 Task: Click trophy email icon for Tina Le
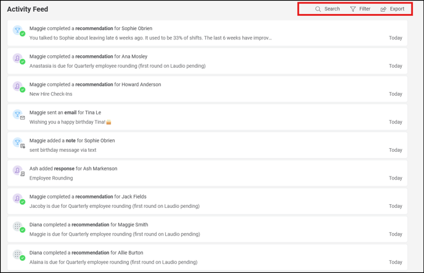pyautogui.click(x=18, y=114)
